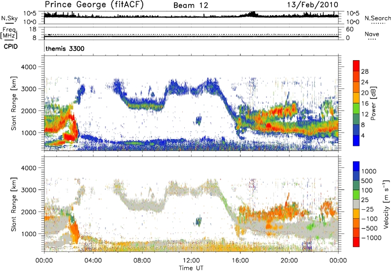Click the '3000' label on the power panel axis
The height and width of the screenshot is (271, 391).
(28, 89)
